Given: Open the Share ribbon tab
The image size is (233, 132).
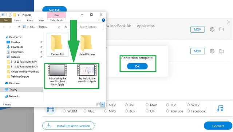Looking at the screenshot, I should coord(29,20).
